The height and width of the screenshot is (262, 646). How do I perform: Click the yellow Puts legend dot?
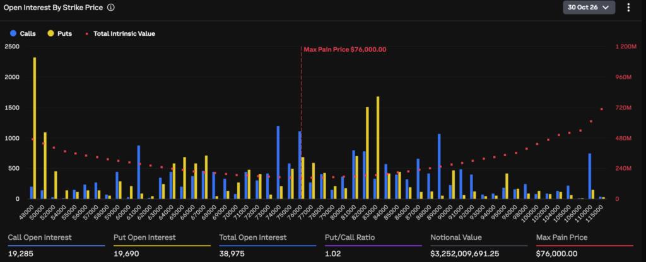[50, 34]
